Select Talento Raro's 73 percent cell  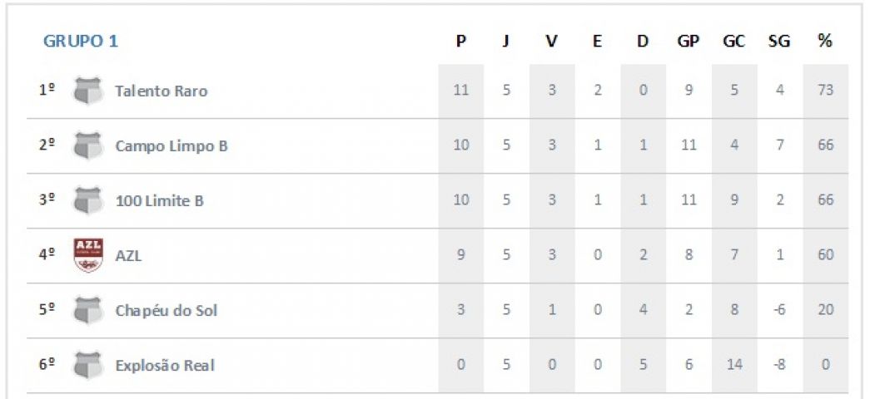click(826, 91)
